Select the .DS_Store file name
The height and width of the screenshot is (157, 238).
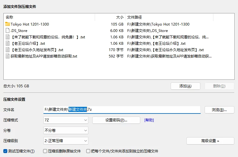pos(19,30)
